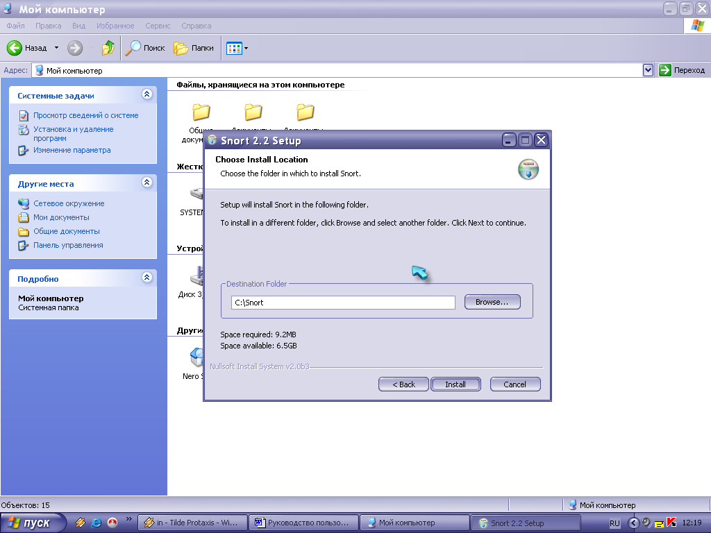Switch to Мой компьютер taskbar button
711x533 pixels.
[415, 523]
